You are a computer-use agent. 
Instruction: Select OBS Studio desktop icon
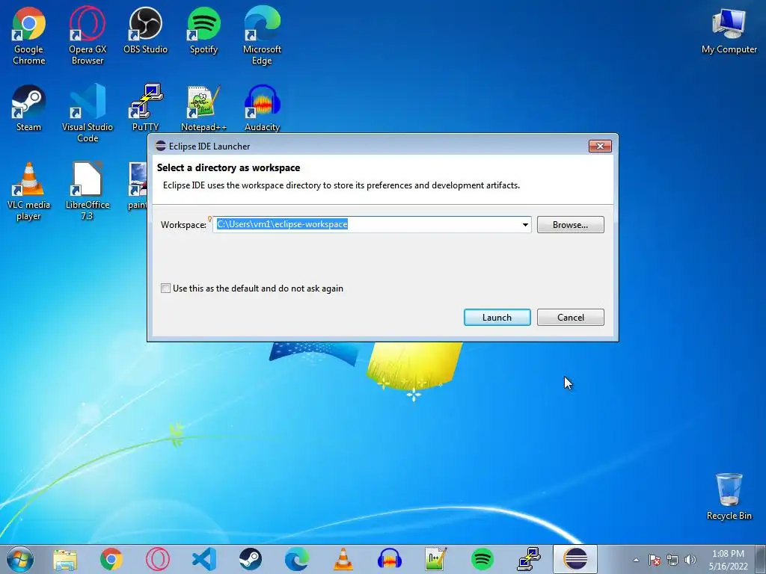[x=146, y=30]
